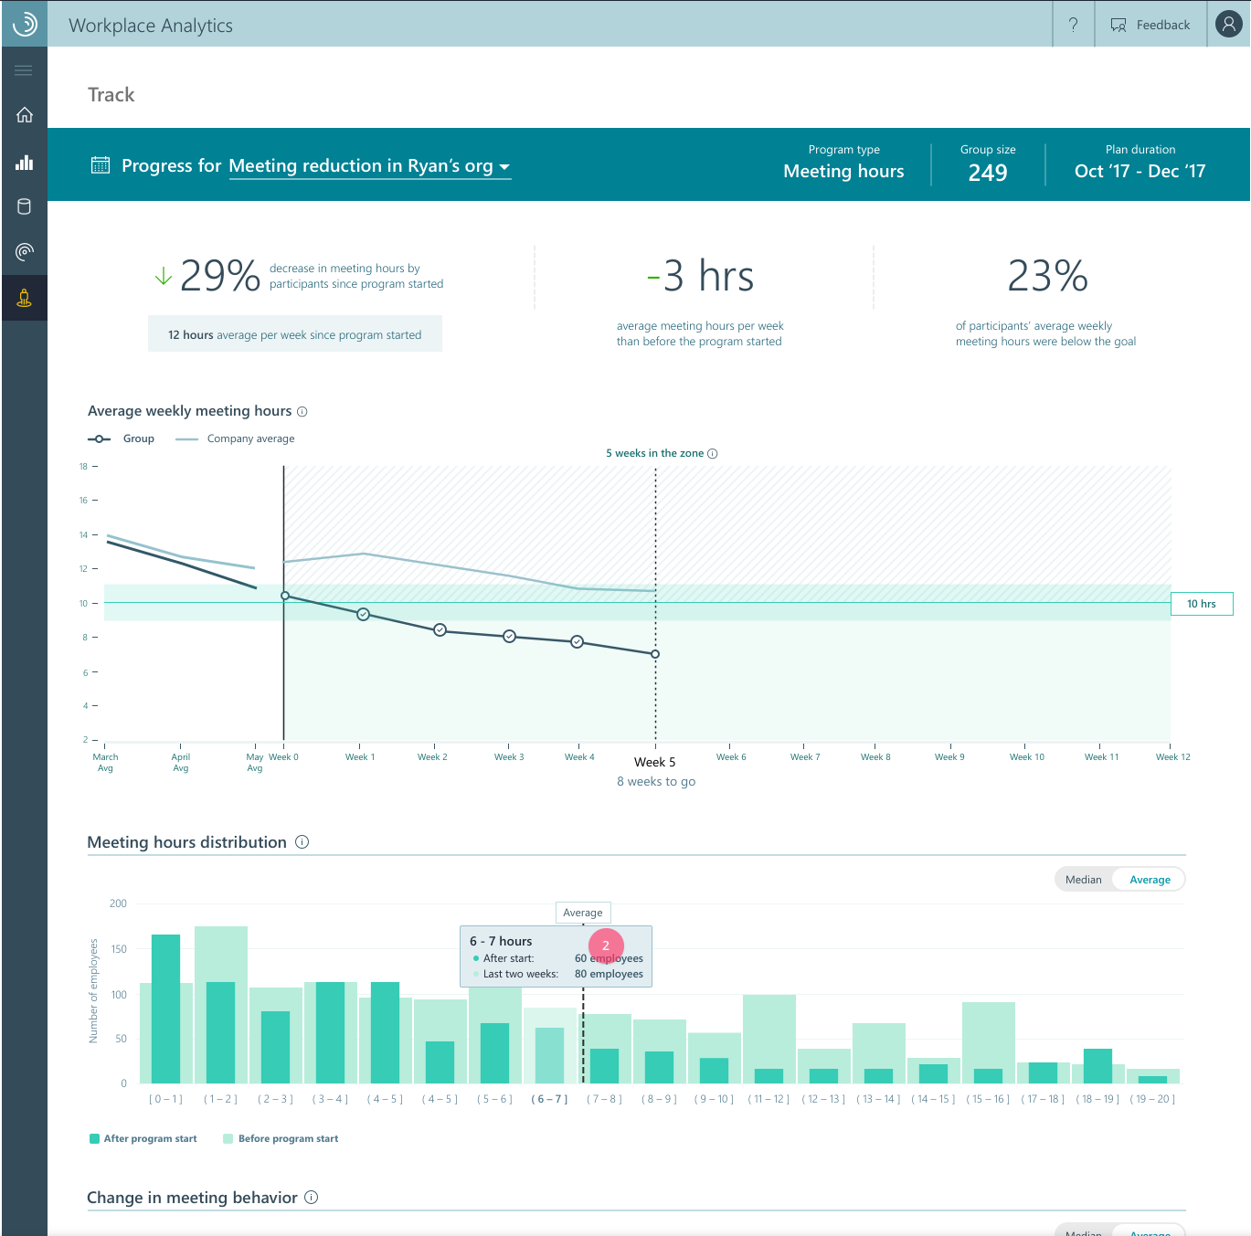Toggle the After program start legend
1251x1236 pixels.
[143, 1138]
